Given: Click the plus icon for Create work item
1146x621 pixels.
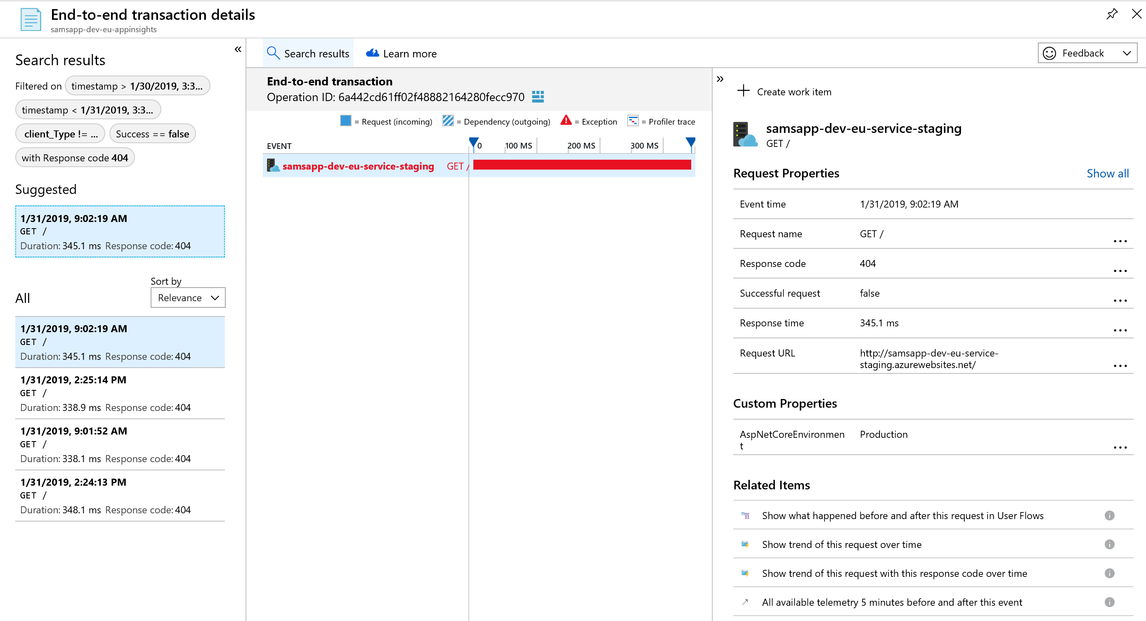Looking at the screenshot, I should (743, 91).
